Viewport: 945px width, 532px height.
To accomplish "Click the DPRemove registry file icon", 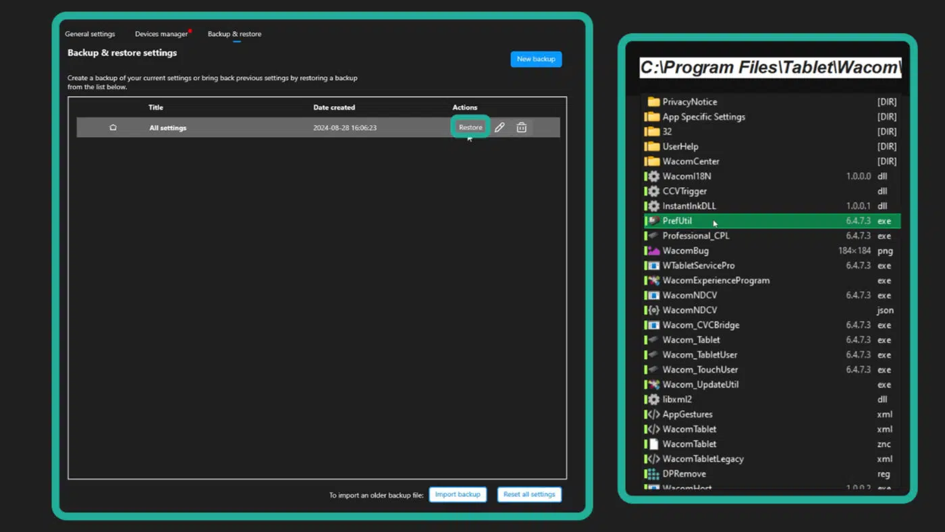I will 653,473.
